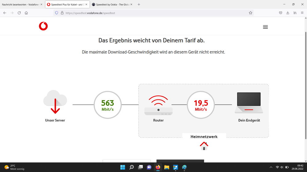Click the Dein Endgerät laptop icon
The image size is (307, 172).
coord(249,103)
